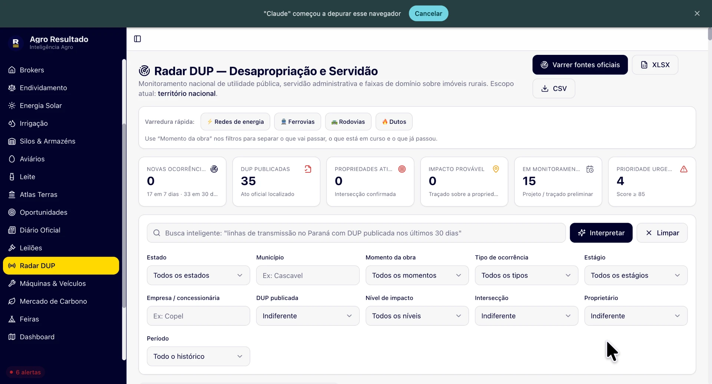Click the Leilões gavel icon
This screenshot has height=384, width=712.
(x=12, y=248)
